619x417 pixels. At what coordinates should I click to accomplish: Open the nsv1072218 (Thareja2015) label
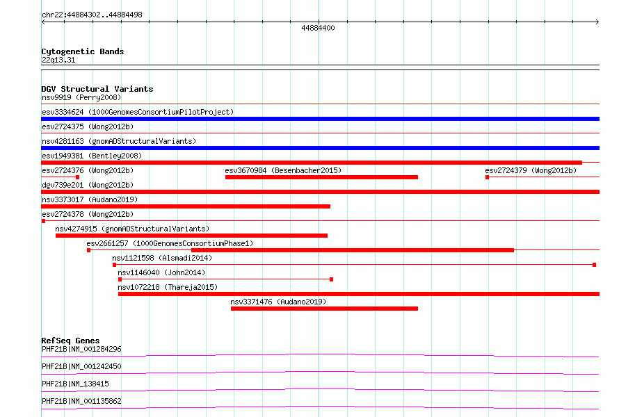[x=168, y=287]
